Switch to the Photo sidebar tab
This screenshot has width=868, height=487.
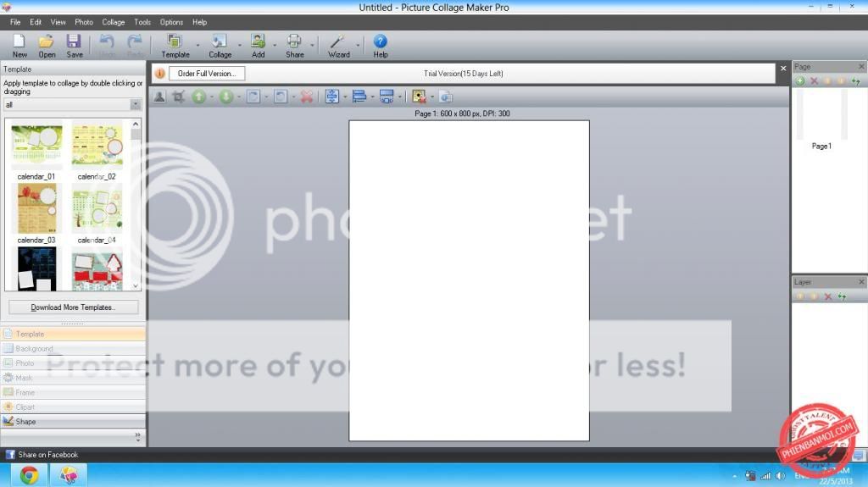(73, 363)
